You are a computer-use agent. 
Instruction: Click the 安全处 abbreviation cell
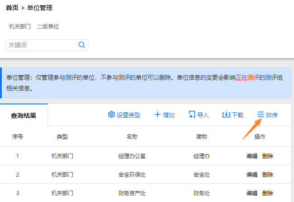(x=202, y=174)
